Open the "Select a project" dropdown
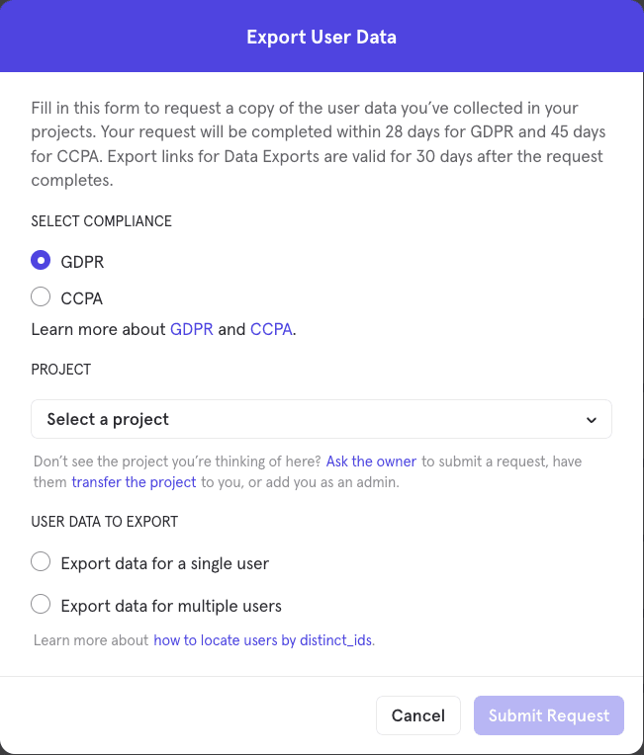The height and width of the screenshot is (755, 644). coord(307,419)
